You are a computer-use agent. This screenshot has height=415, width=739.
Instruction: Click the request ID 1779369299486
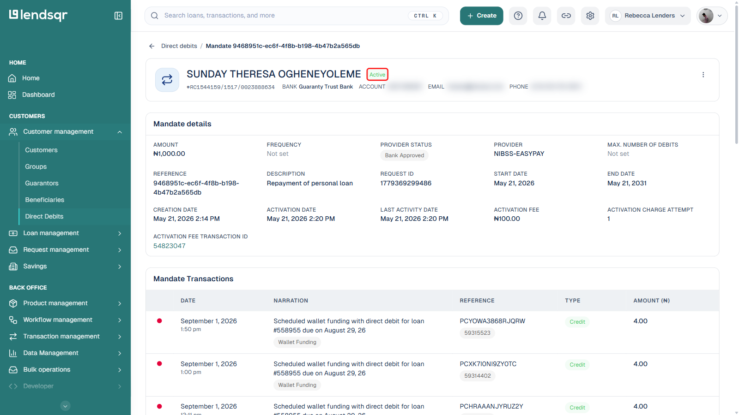click(x=406, y=183)
